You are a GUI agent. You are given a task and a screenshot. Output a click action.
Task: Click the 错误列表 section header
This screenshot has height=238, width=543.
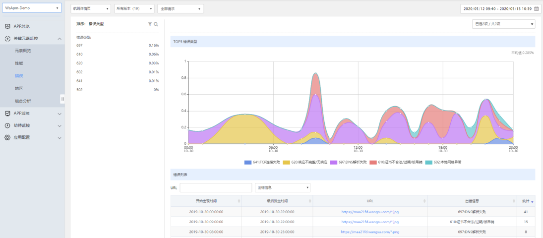coord(353,175)
